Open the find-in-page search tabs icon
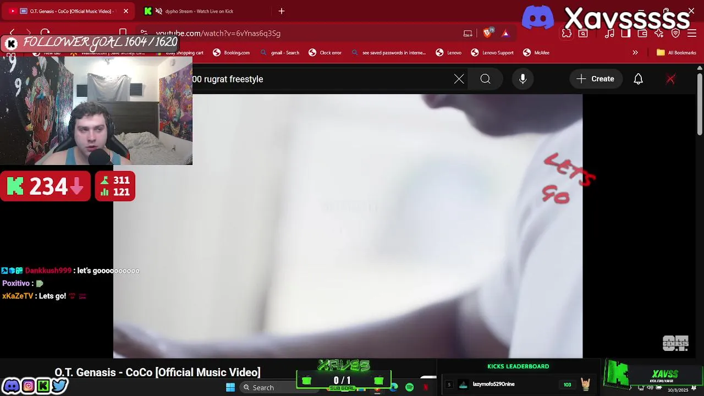The height and width of the screenshot is (396, 704). tap(583, 34)
